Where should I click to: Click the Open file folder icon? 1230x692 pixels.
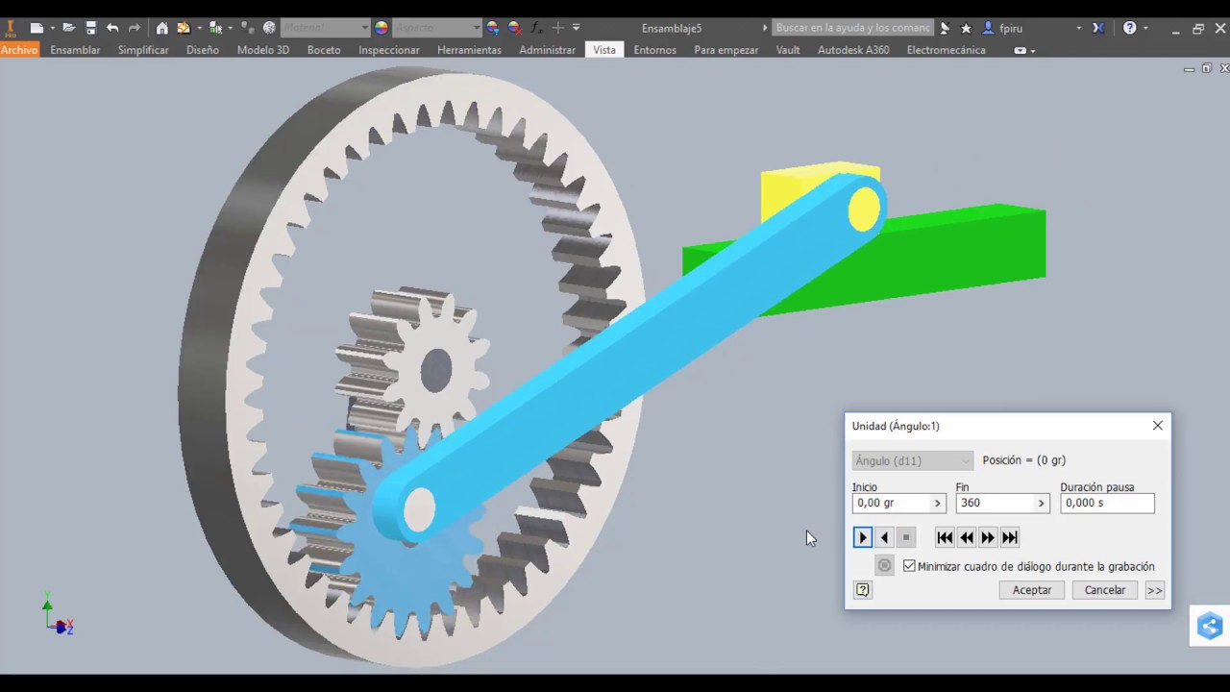(69, 28)
